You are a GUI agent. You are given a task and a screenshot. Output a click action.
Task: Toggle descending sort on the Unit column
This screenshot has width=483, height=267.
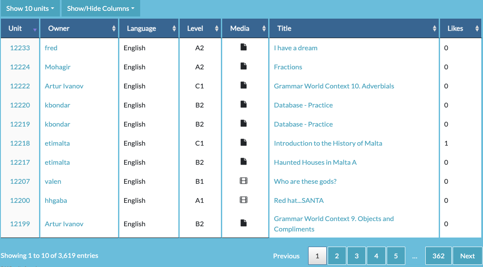tap(35, 28)
